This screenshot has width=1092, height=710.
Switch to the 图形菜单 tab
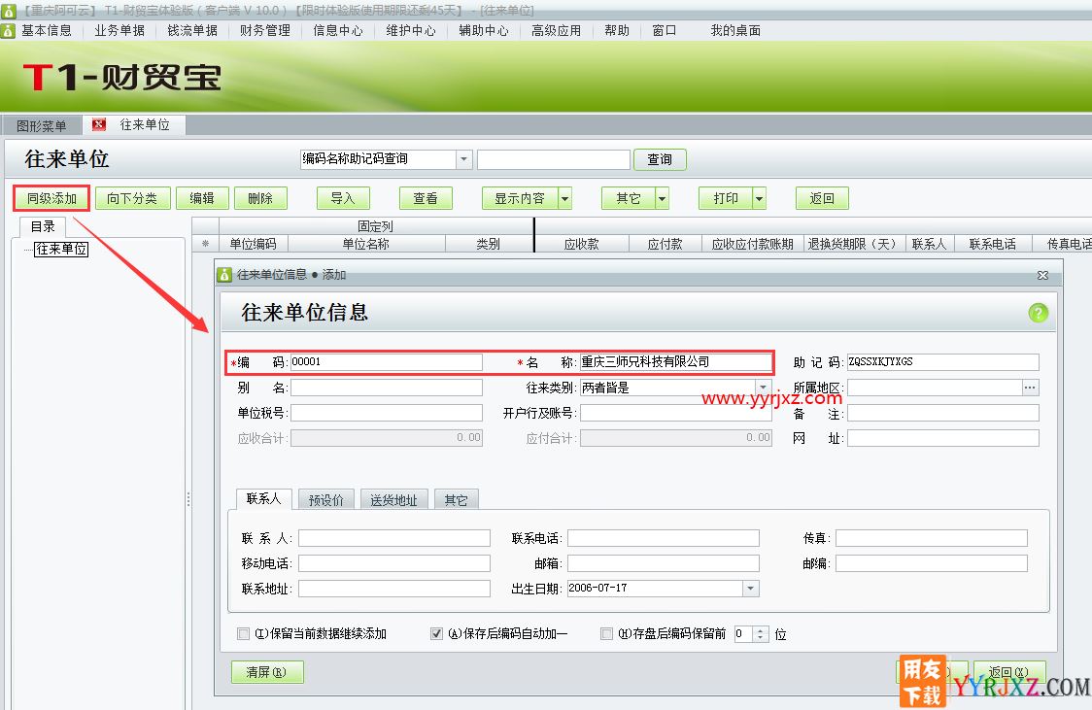pyautogui.click(x=42, y=126)
